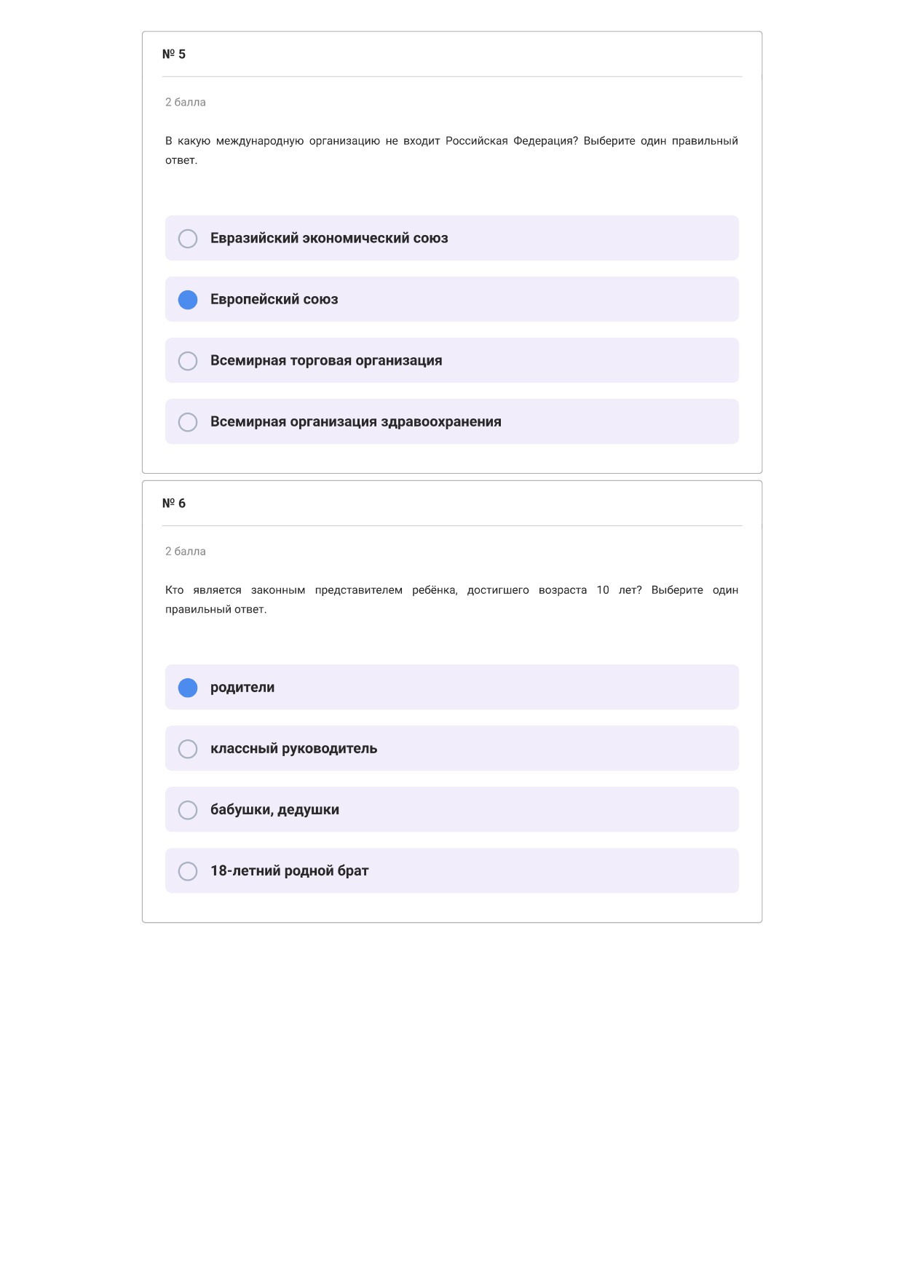Pick radio for 18-летний родной брат
This screenshot has width=902, height=1275.
pyautogui.click(x=188, y=871)
